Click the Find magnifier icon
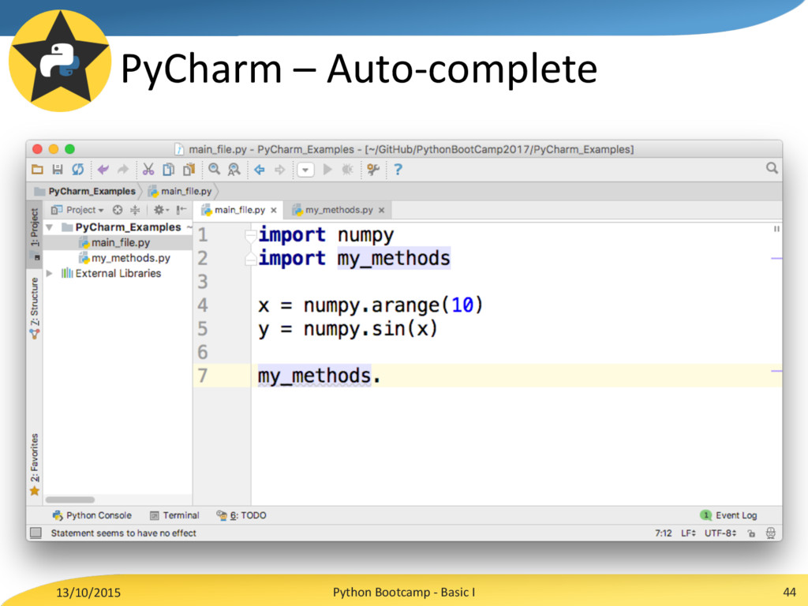 (214, 170)
